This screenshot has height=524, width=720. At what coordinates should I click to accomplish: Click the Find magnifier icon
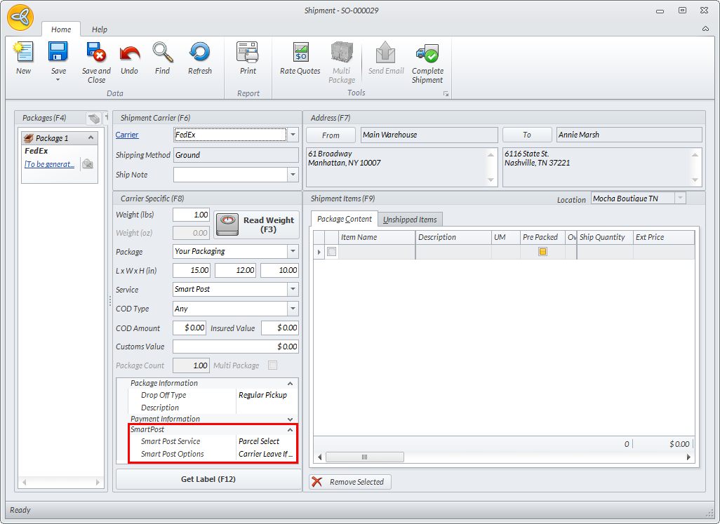click(162, 53)
